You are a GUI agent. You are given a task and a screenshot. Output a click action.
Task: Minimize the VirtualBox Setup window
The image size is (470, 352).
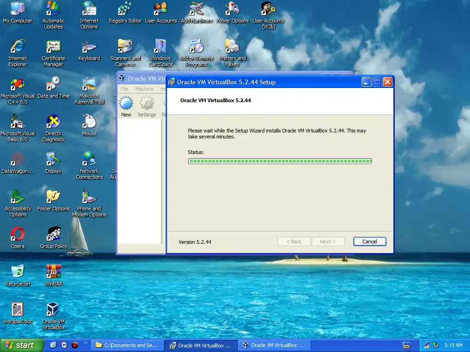(366, 82)
